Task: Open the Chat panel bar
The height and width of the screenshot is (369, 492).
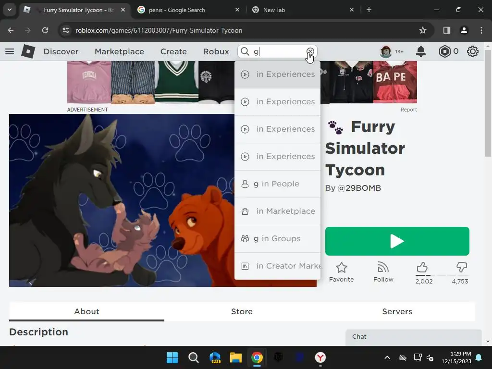Action: tap(414, 337)
